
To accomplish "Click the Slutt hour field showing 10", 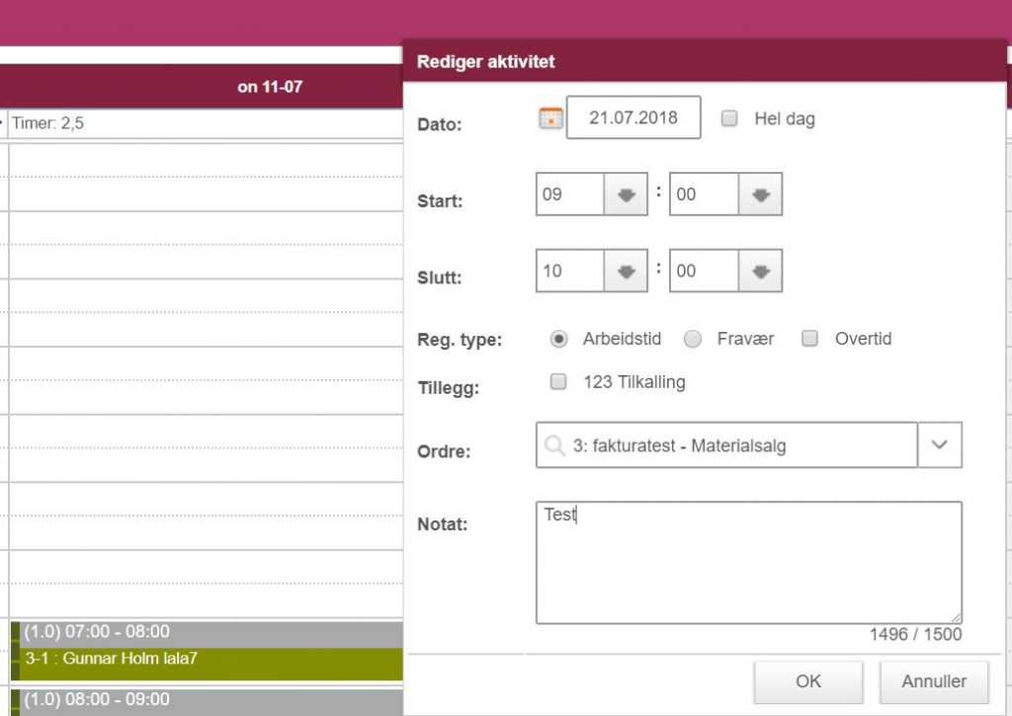I will tap(570, 271).
